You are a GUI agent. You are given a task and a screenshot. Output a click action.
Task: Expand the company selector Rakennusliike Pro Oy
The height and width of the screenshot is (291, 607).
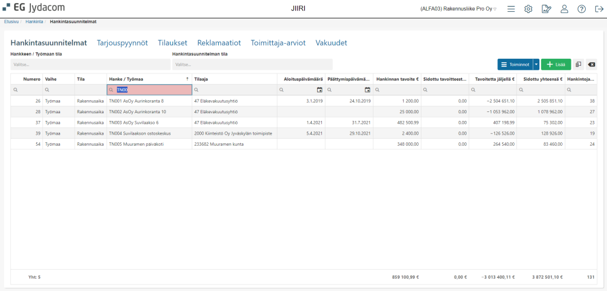[458, 9]
